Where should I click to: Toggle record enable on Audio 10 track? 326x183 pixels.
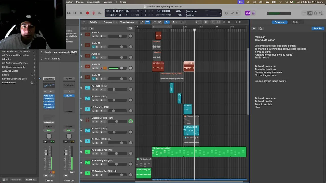[101, 47]
